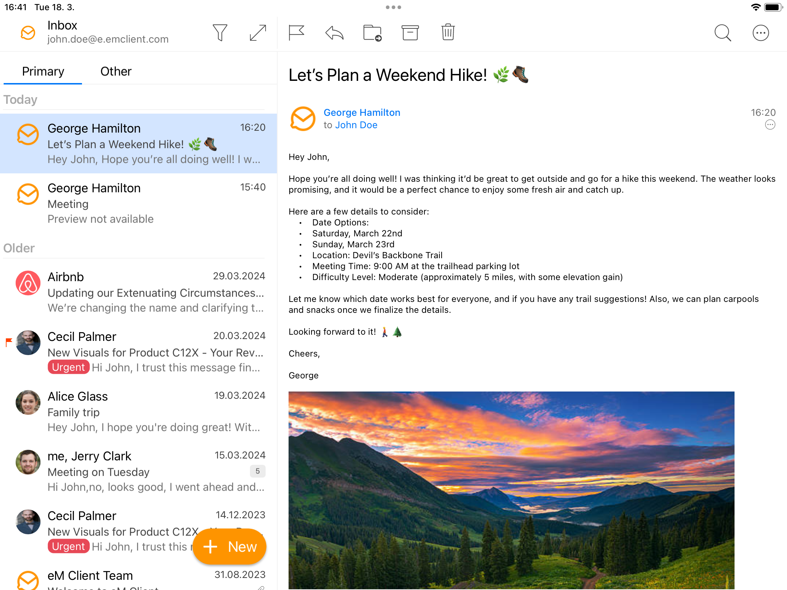The width and height of the screenshot is (787, 590).
Task: Click the reply arrow icon
Action: point(334,33)
